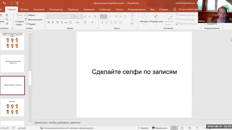Screen dimensions: 232x130
Task: Open the Рецензирование tab
Action: pos(137,9)
